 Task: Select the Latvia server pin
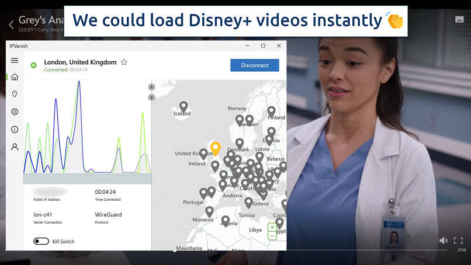pos(259,157)
